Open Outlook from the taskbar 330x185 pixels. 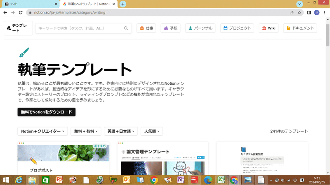(x=127, y=180)
